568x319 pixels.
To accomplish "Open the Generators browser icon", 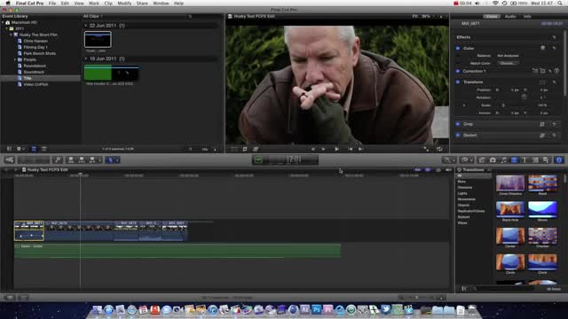I will click(535, 159).
